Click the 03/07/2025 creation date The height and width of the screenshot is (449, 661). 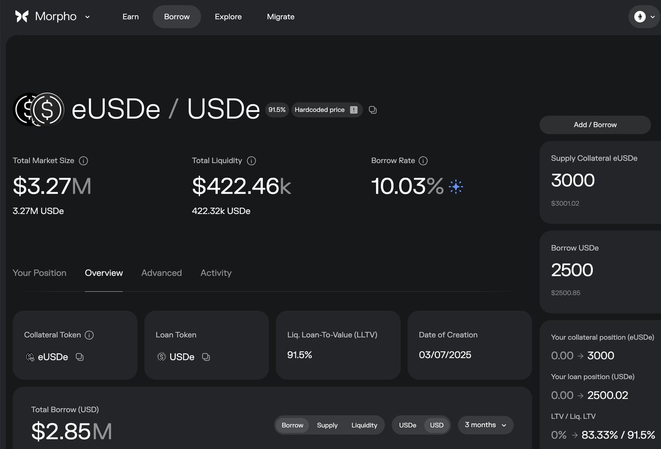coord(445,355)
